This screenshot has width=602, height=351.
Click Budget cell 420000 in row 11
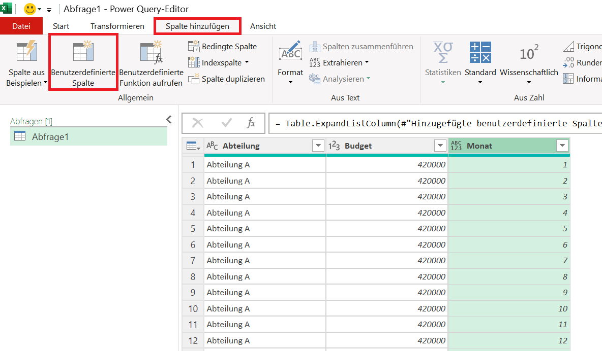(x=386, y=324)
